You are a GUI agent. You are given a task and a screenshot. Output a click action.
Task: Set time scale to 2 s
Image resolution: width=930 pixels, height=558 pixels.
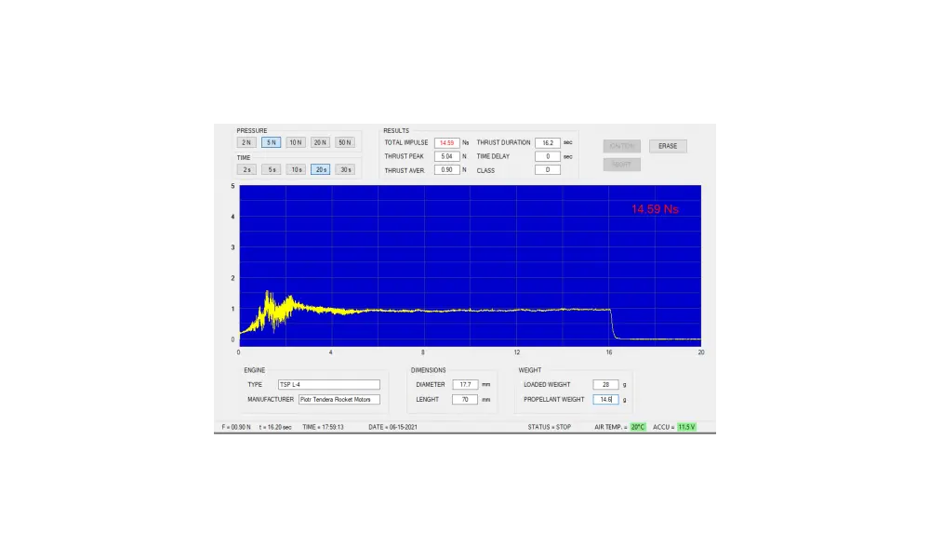click(x=246, y=169)
